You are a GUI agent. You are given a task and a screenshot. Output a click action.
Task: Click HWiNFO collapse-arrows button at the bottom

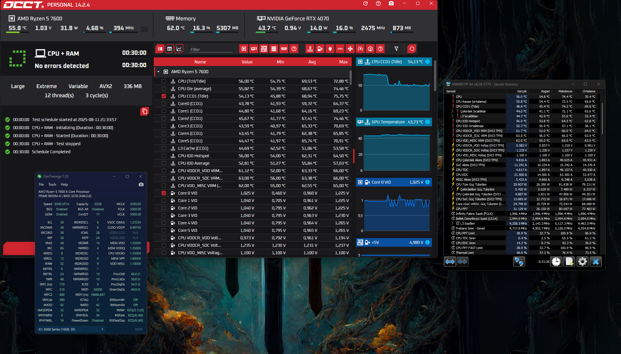point(462,262)
